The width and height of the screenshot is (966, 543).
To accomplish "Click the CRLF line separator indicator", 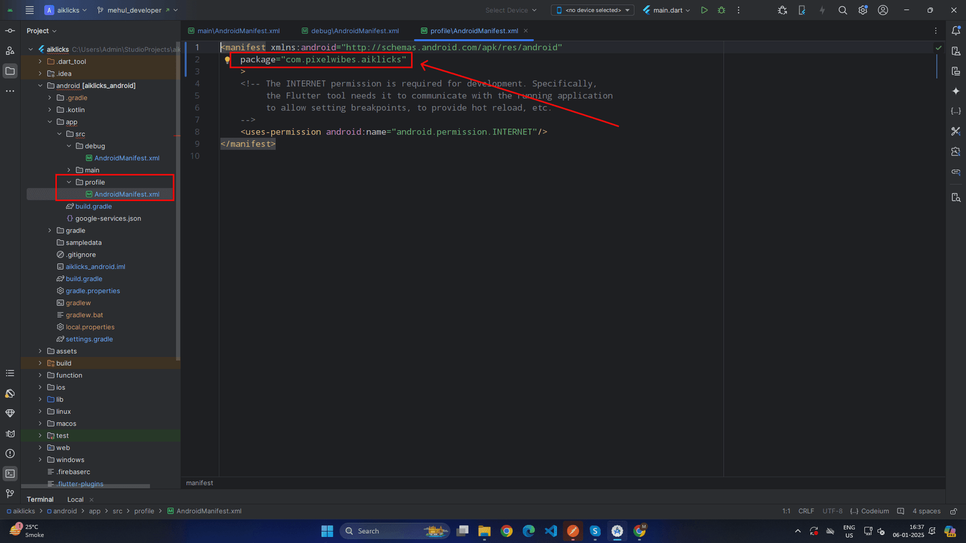I will pos(806,511).
